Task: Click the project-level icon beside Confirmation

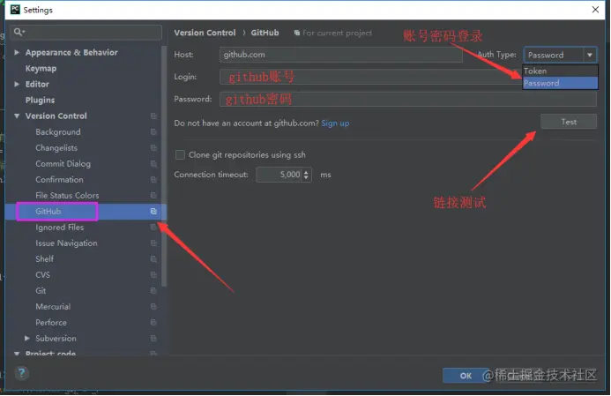Action: (153, 180)
